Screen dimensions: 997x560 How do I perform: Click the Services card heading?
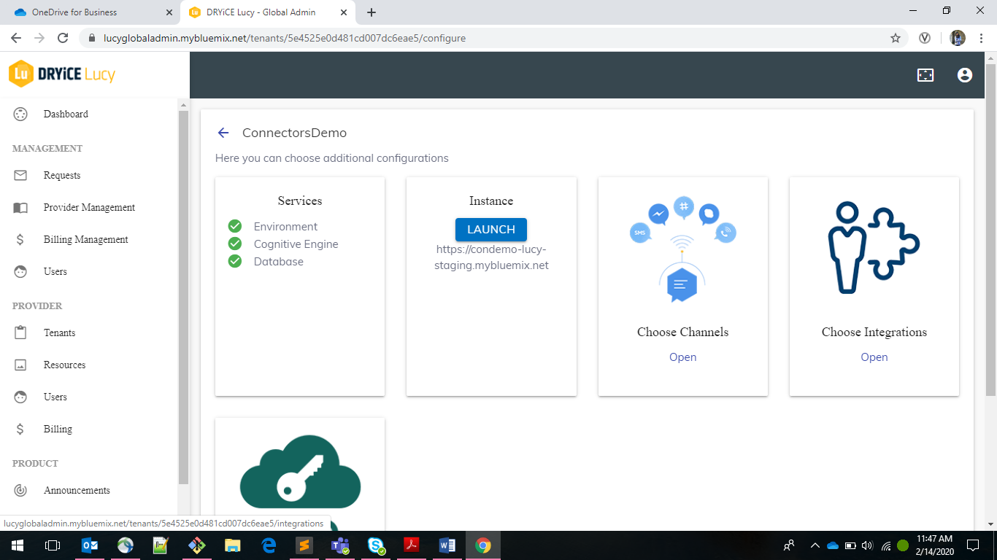point(300,201)
